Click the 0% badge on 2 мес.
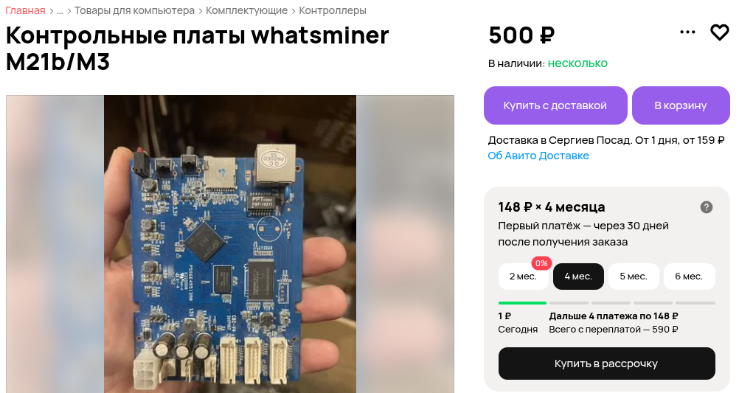This screenshot has width=739, height=393. pyautogui.click(x=541, y=263)
